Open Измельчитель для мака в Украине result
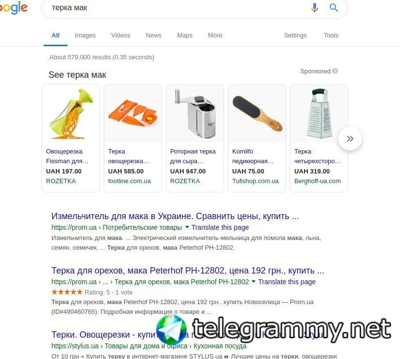Screen dimensions: 400x359 pos(175,216)
